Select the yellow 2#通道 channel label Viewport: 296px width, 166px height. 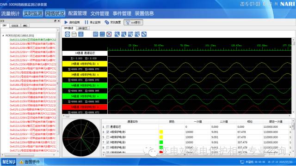[85, 64]
